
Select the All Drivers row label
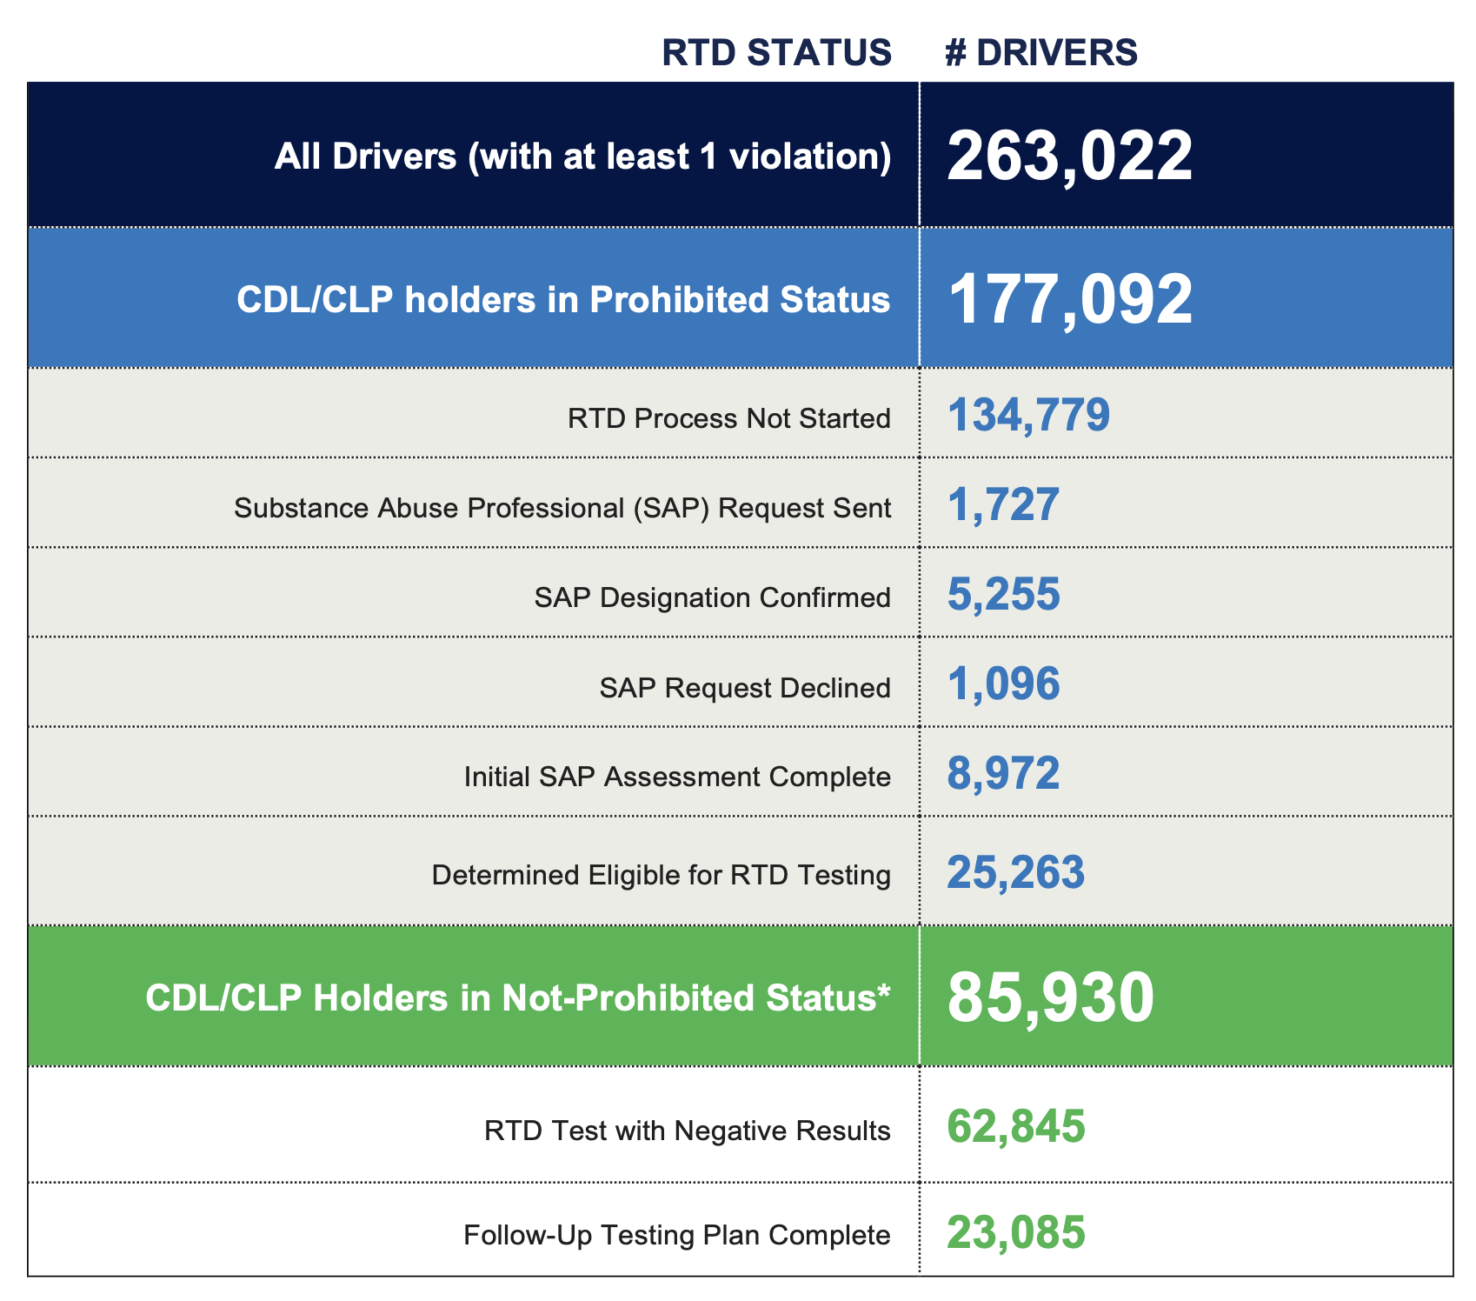(582, 157)
